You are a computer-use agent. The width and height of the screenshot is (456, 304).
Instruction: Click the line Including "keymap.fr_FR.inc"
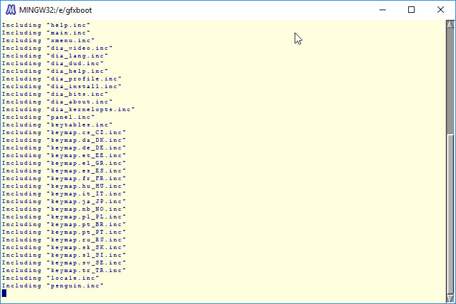(x=64, y=178)
